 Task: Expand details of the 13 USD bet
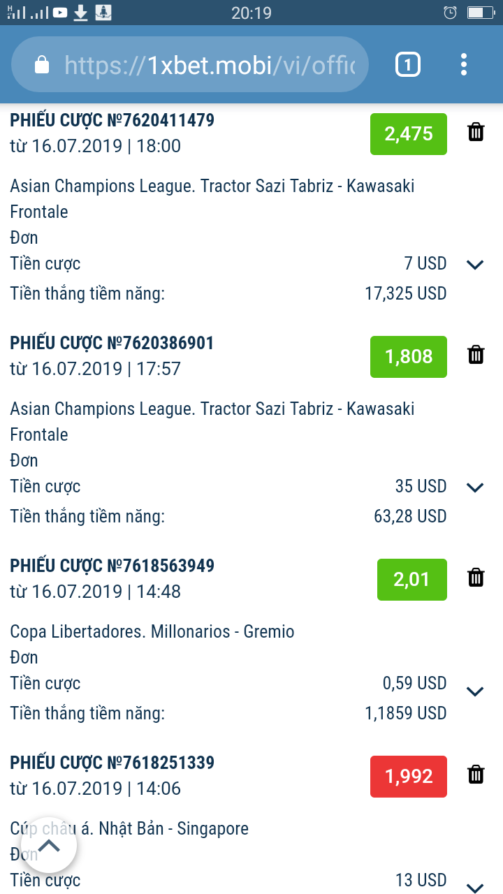(475, 887)
